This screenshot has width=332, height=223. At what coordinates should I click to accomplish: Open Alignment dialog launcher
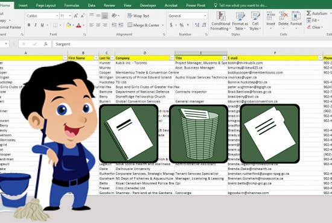click(x=164, y=34)
